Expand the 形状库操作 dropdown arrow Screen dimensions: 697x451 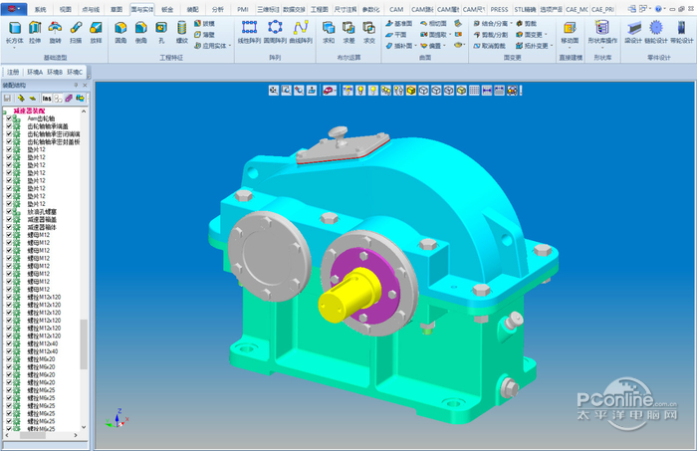click(602, 48)
